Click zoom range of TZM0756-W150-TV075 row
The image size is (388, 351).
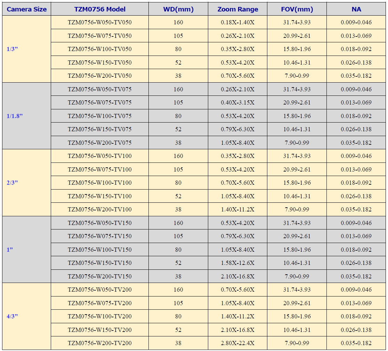click(237, 129)
